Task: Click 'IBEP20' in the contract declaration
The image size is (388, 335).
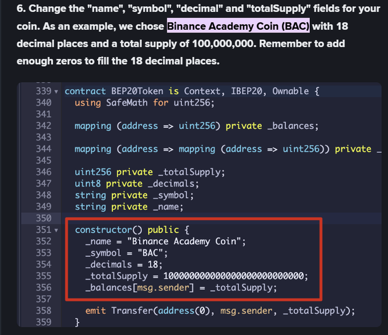Action: (x=246, y=91)
